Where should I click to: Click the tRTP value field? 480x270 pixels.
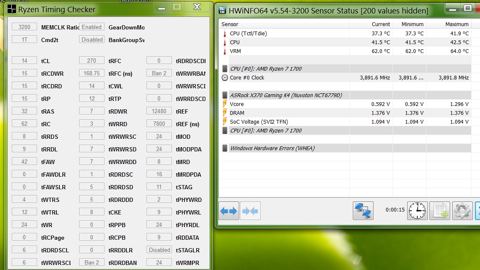point(91,98)
